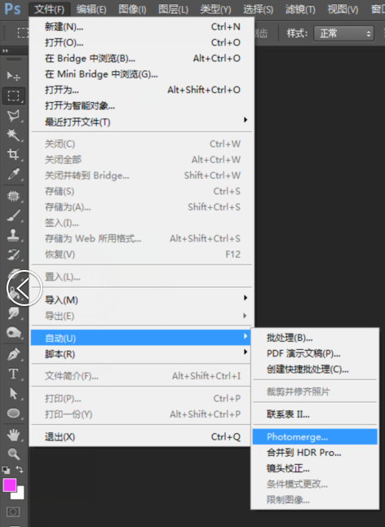Open the 类型(Y) menu
Viewport: 385px width, 527px height.
point(215,9)
